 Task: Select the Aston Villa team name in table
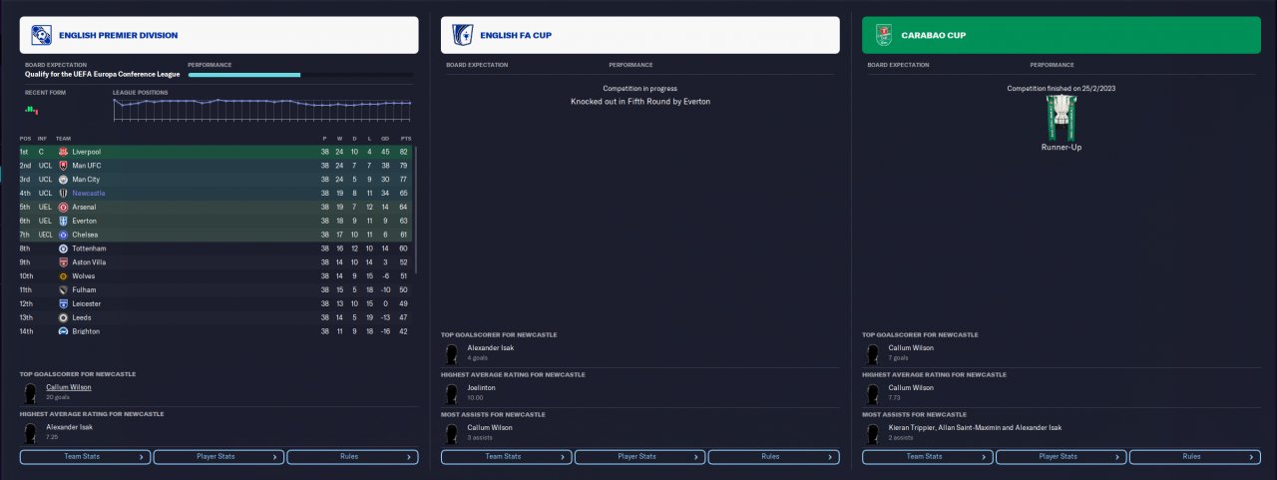(90, 262)
